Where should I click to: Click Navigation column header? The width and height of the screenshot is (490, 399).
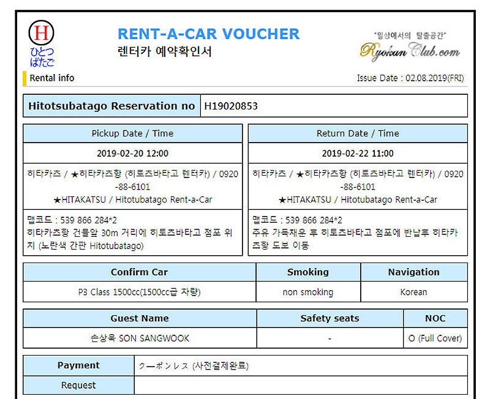[414, 272]
